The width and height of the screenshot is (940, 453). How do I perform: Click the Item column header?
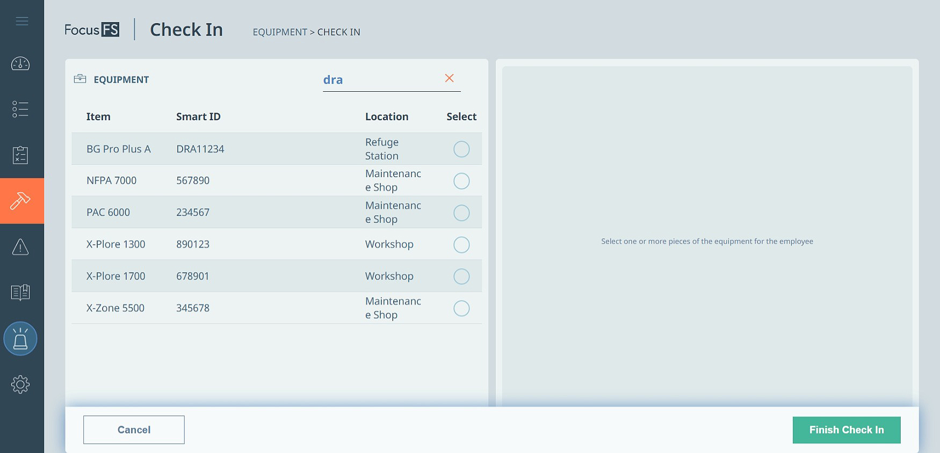coord(98,116)
